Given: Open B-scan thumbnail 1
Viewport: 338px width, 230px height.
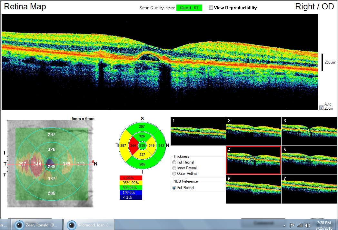Looking at the screenshot, I should (198, 131).
